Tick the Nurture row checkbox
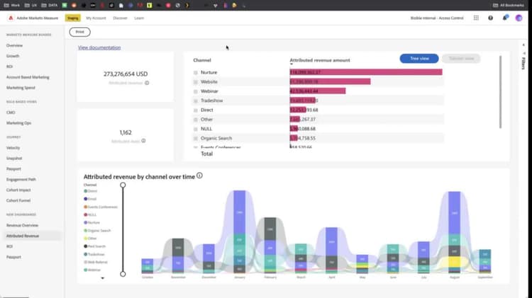532x298 pixels. [x=196, y=72]
